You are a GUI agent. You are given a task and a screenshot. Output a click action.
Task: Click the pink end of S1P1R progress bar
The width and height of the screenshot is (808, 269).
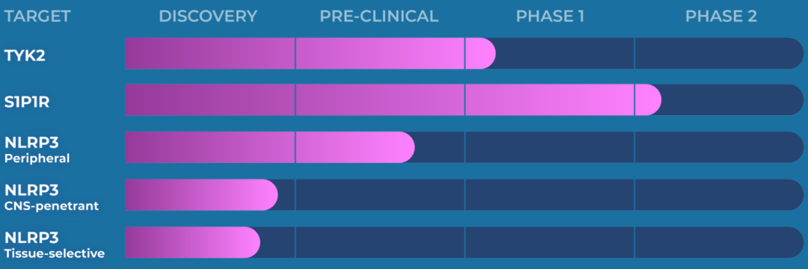point(648,100)
